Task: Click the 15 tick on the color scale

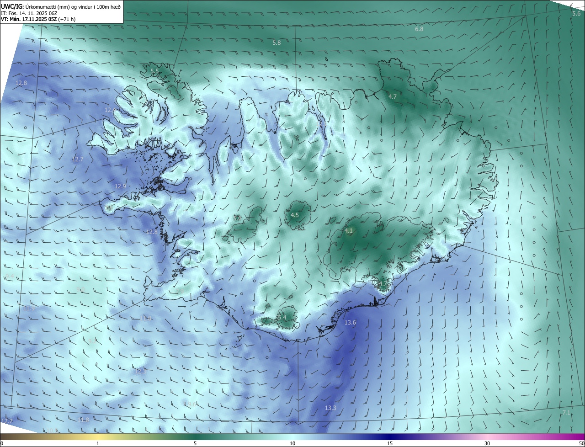Action: click(390, 444)
